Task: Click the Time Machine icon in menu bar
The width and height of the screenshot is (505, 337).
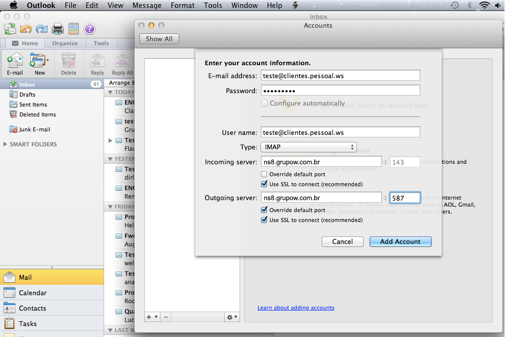Action: (454, 5)
